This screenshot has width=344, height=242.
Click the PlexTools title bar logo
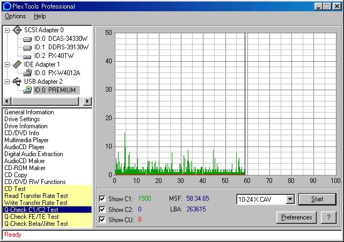tap(7, 6)
